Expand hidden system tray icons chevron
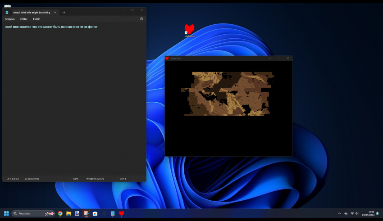This screenshot has width=383, height=221. pos(339,213)
